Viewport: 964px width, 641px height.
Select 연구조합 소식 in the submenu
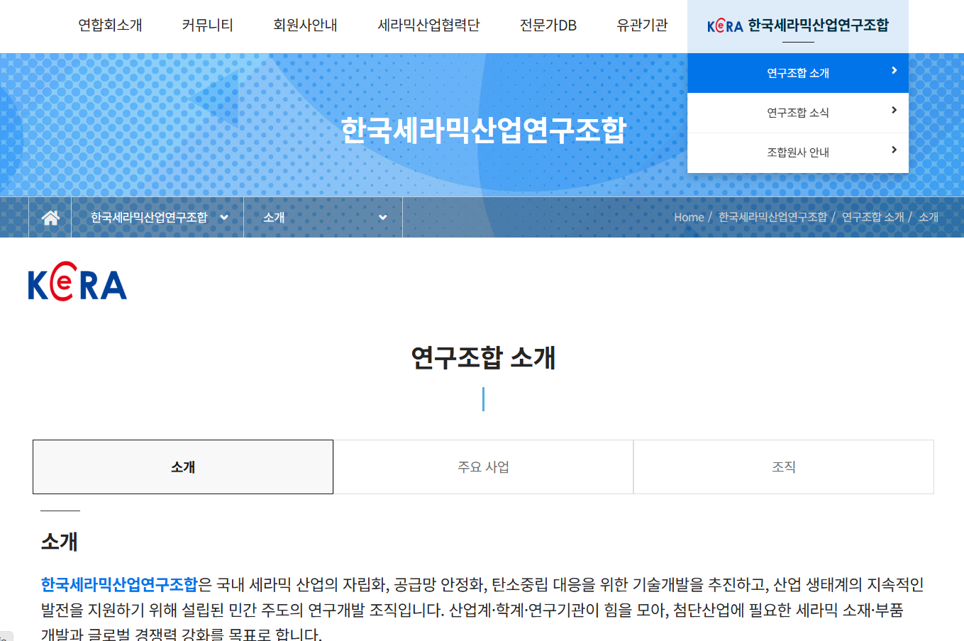(798, 113)
